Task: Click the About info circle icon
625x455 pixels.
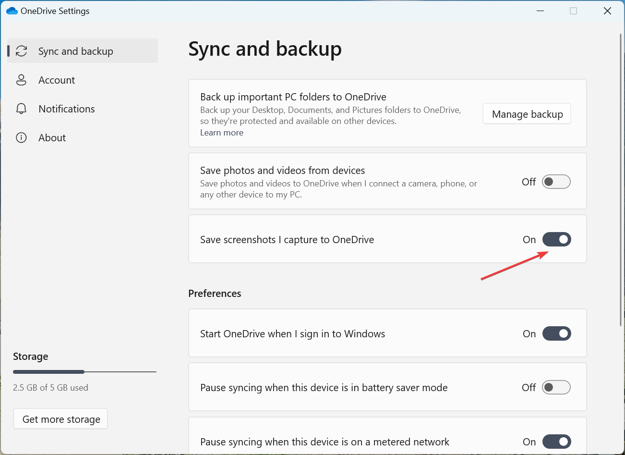Action: (21, 137)
